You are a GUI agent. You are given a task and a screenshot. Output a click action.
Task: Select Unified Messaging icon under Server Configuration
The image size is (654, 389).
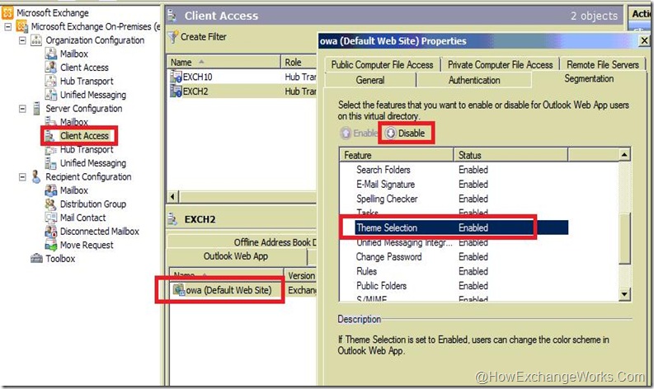(51, 163)
